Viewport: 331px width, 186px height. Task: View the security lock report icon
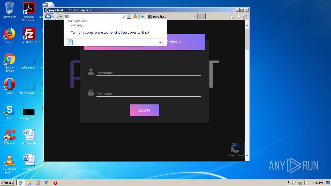coord(135,17)
